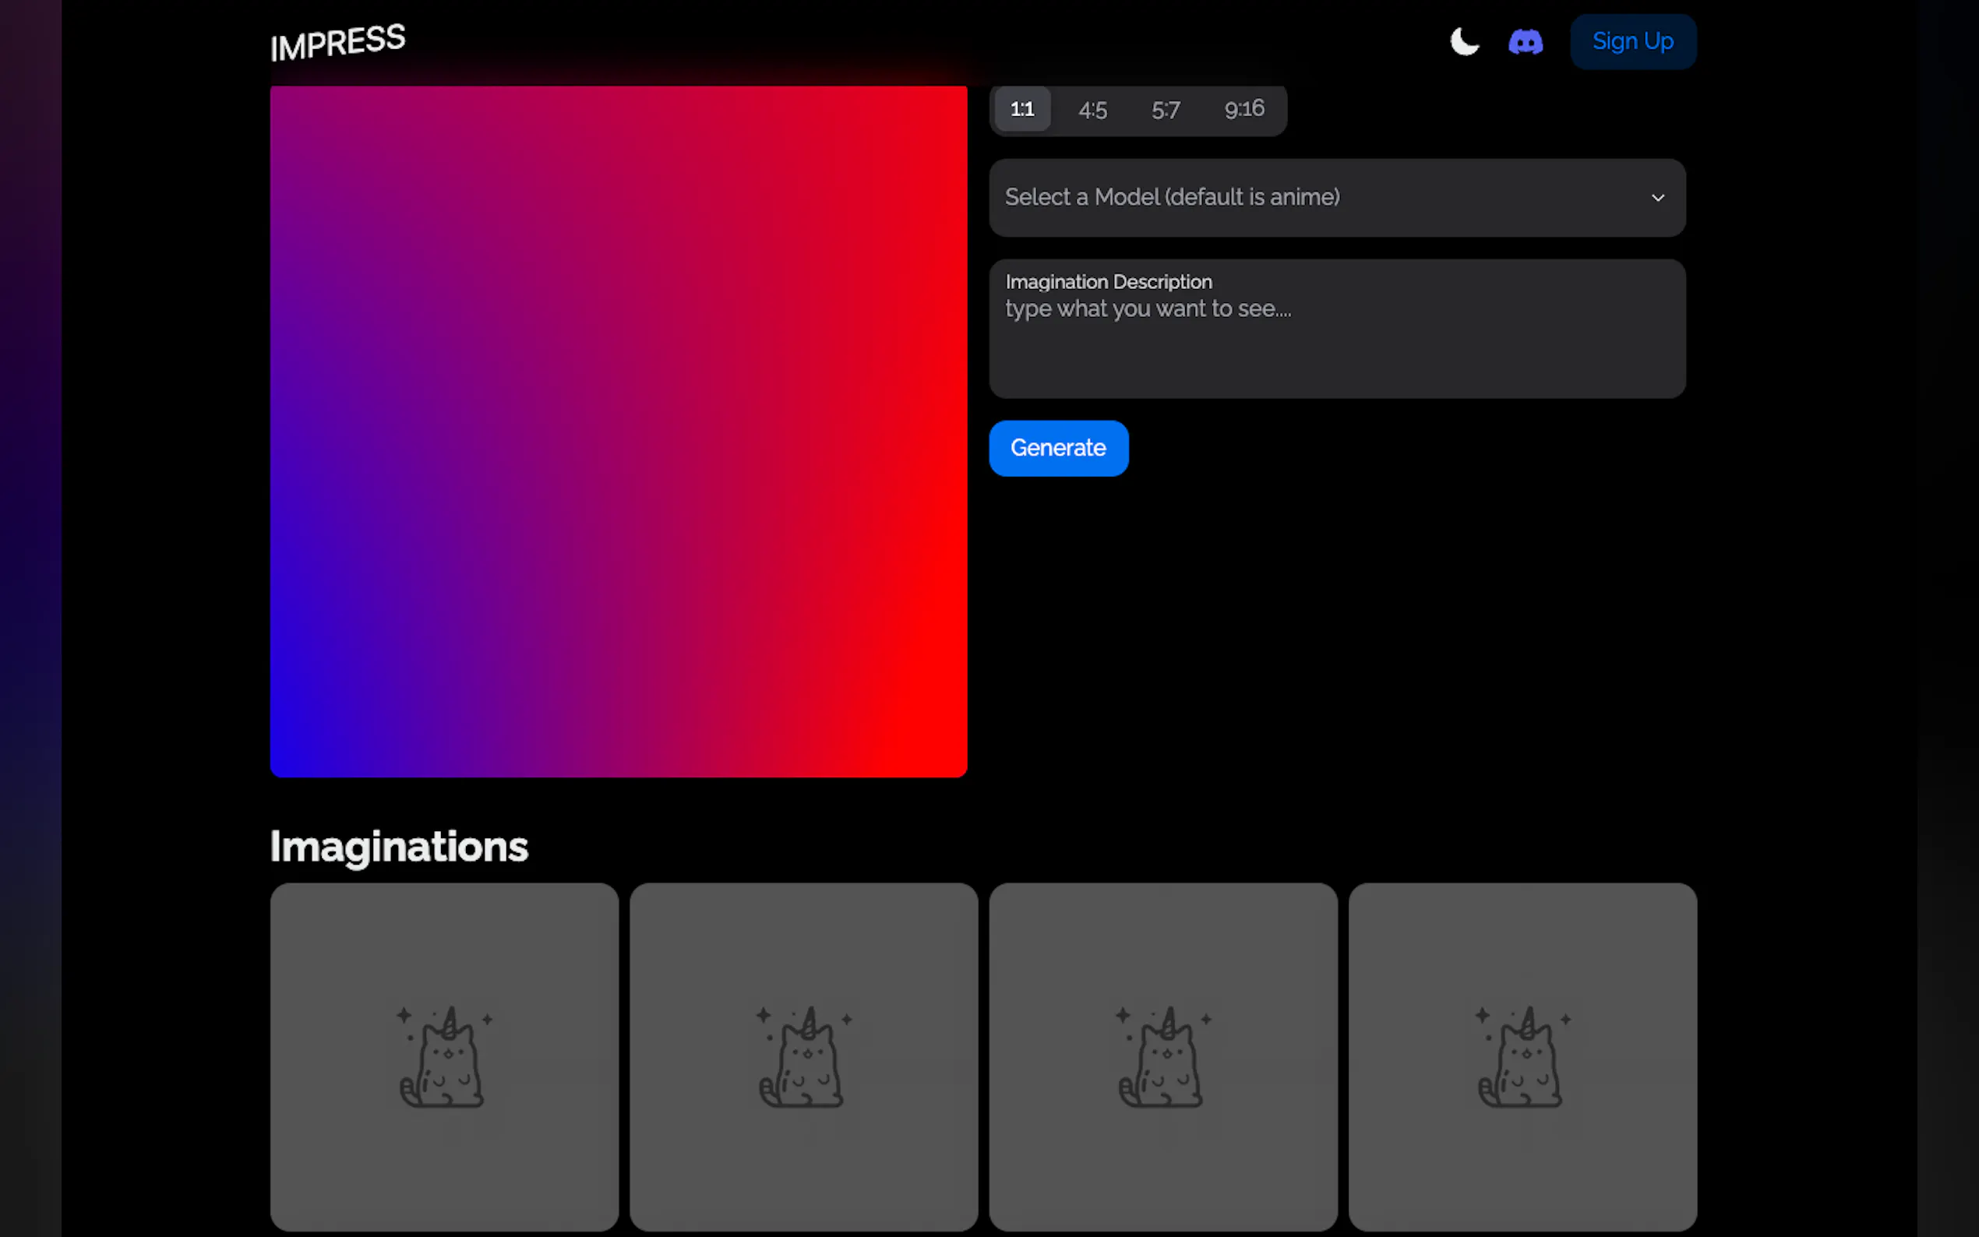Click the gradient preview image

coord(619,431)
